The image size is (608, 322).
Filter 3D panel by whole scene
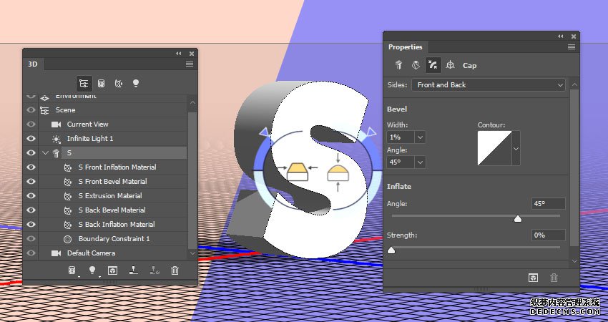(x=84, y=84)
